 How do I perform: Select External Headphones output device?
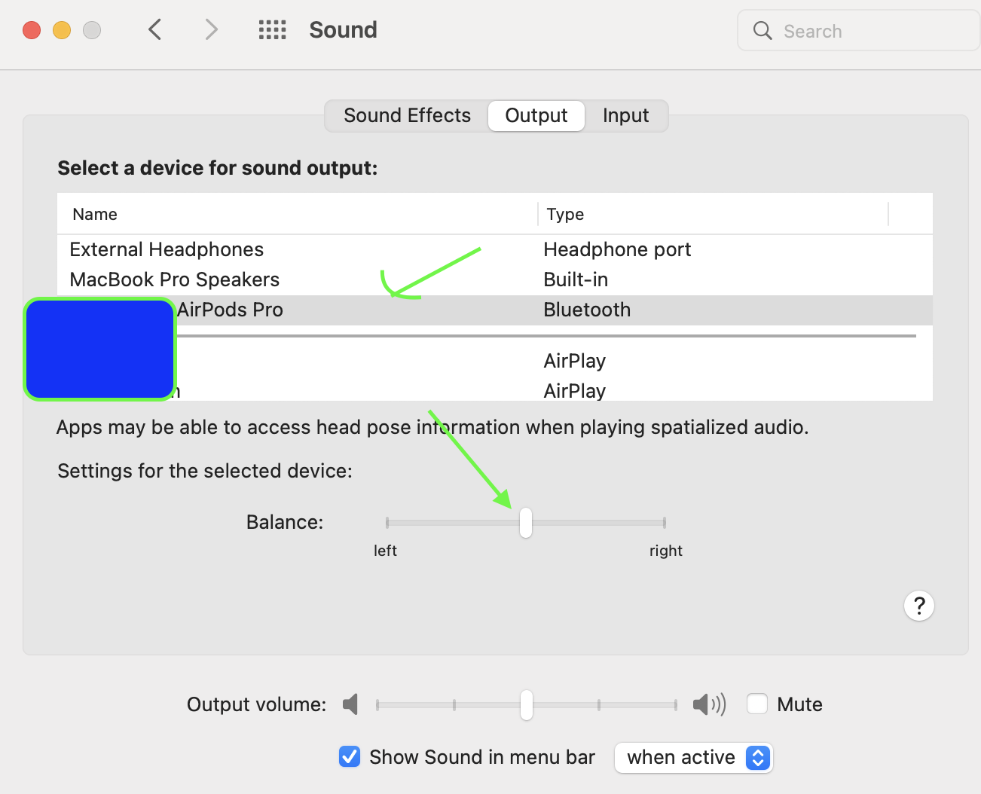click(x=167, y=250)
